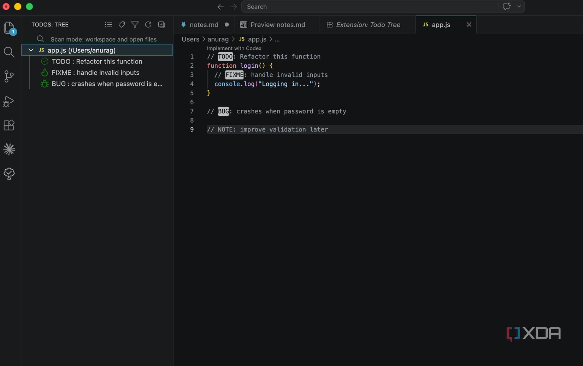Filter the TODOs in the Todo Tree panel
This screenshot has height=366, width=583.
(x=135, y=24)
